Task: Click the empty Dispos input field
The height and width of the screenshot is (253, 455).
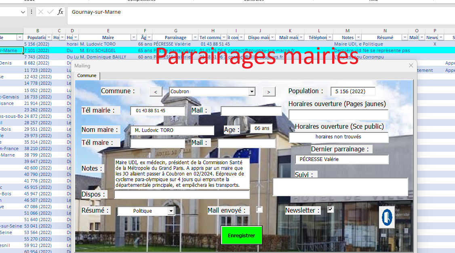Action: click(181, 194)
